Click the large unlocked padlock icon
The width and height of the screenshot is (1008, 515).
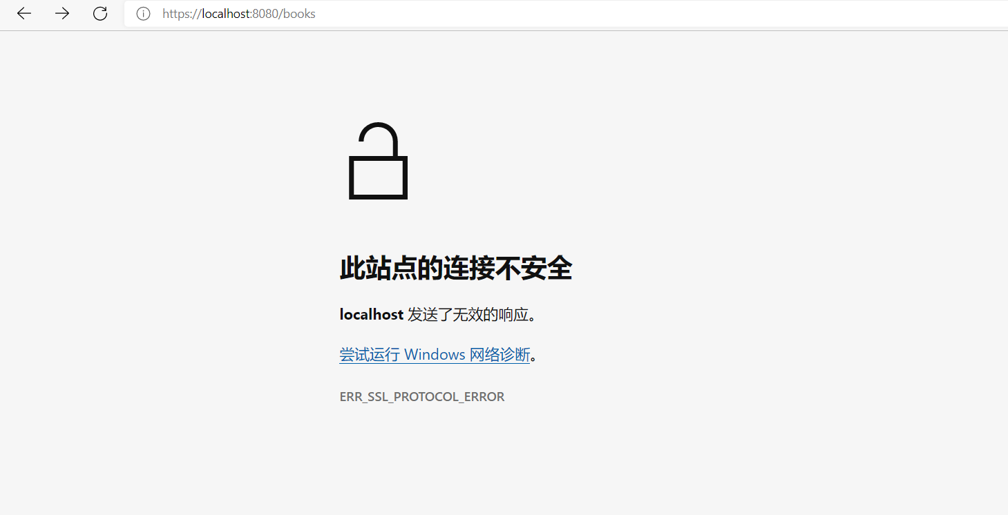click(x=378, y=161)
